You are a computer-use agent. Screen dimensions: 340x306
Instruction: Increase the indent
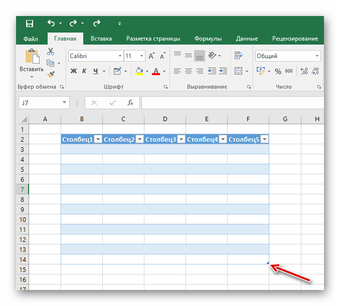223,71
